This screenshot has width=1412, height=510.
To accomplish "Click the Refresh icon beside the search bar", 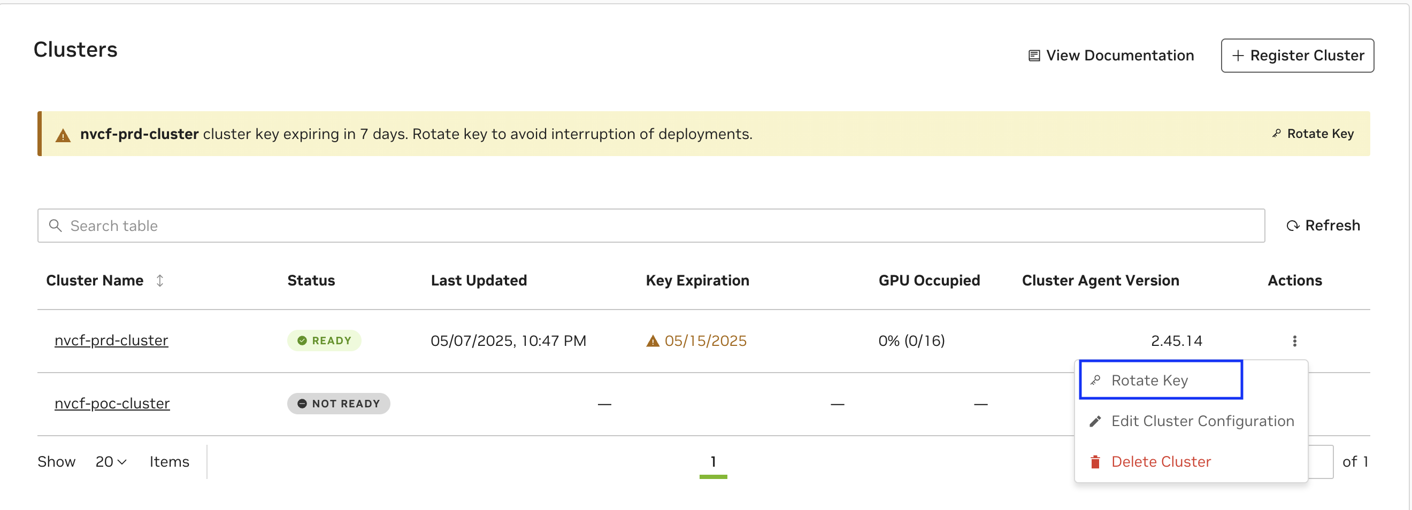I will pos(1293,226).
